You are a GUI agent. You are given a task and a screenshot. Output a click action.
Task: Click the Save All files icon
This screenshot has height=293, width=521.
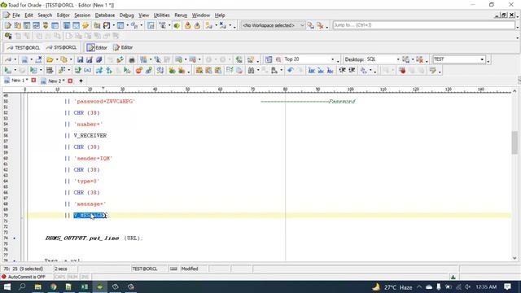(x=99, y=59)
